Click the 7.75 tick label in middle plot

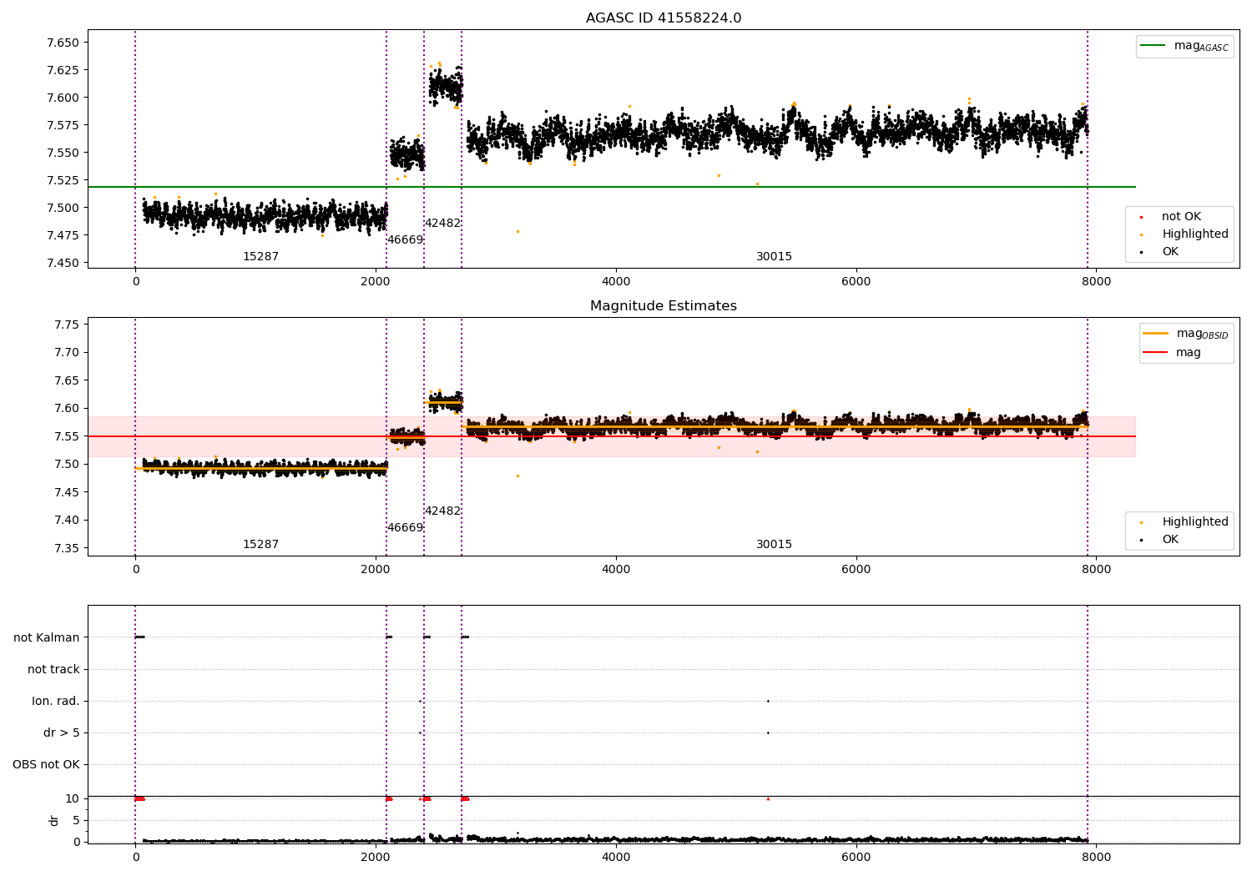(x=66, y=325)
